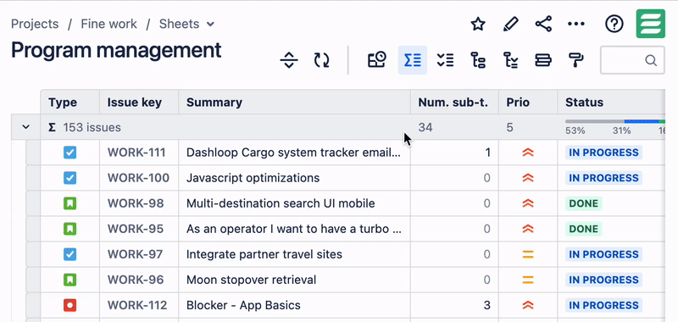Click the story type icon for WORK-98
This screenshot has height=322, width=678.
pyautogui.click(x=70, y=203)
